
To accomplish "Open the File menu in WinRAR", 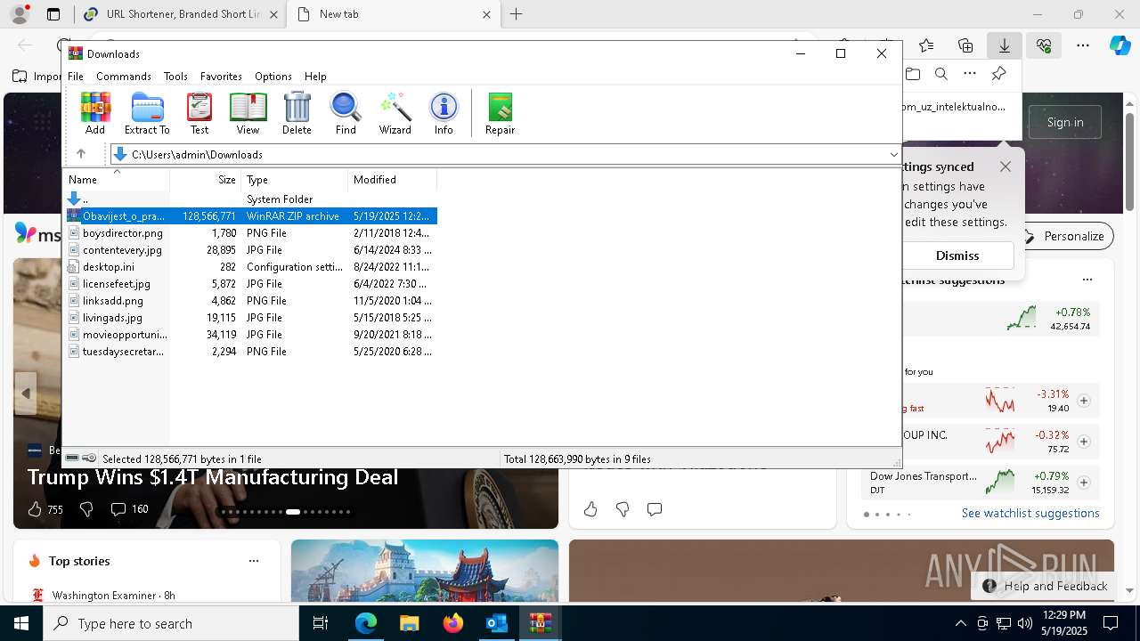I will pyautogui.click(x=76, y=77).
